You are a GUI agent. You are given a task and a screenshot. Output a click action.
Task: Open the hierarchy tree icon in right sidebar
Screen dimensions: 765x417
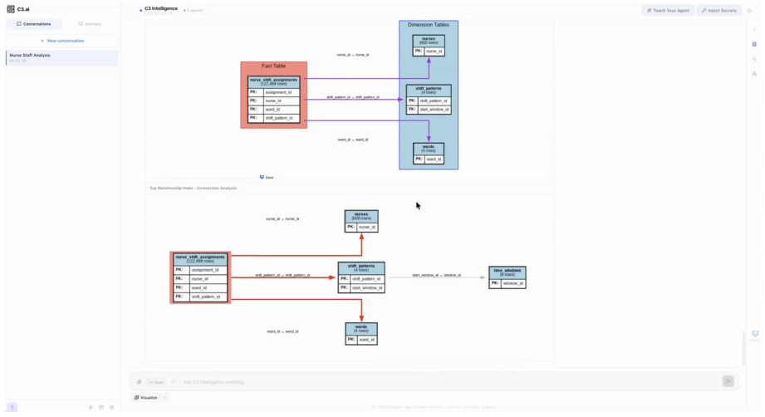(754, 74)
